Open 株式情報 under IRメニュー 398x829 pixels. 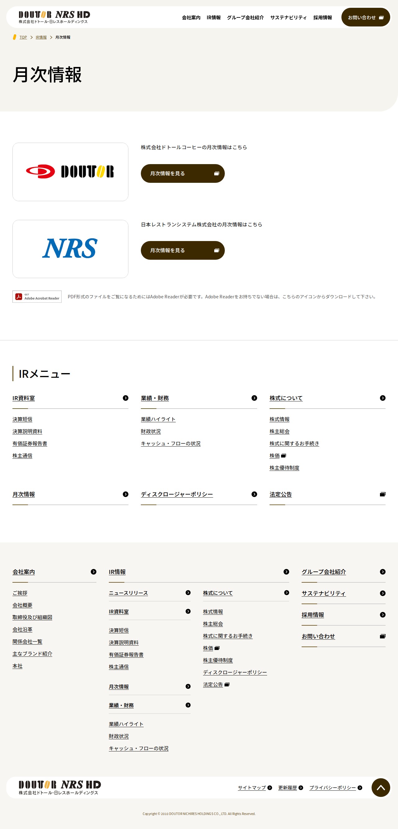click(x=280, y=419)
